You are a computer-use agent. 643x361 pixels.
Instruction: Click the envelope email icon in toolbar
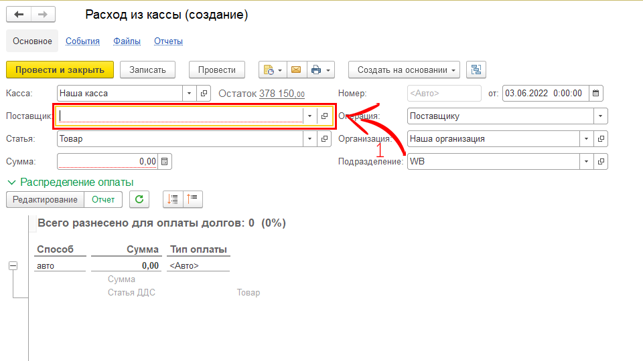point(295,70)
